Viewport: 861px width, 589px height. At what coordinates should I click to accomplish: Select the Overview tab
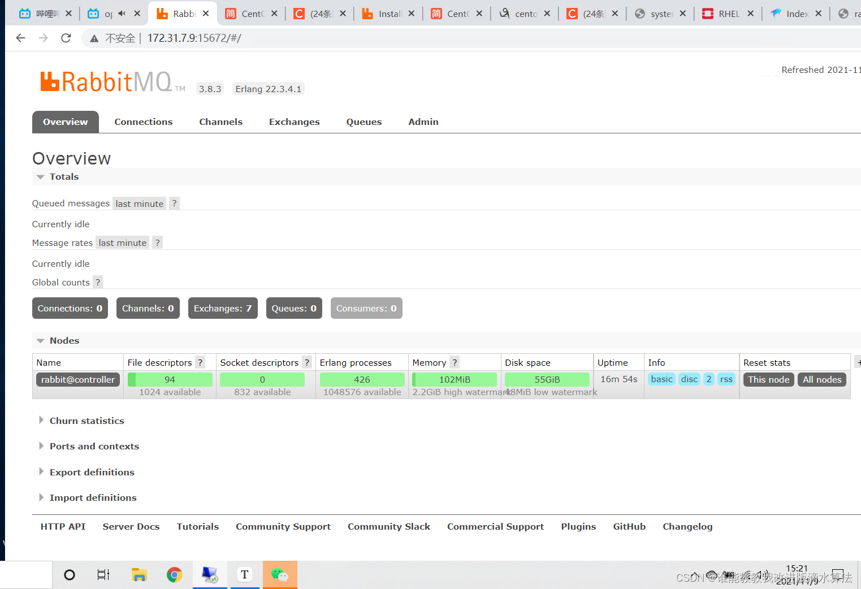pos(66,122)
